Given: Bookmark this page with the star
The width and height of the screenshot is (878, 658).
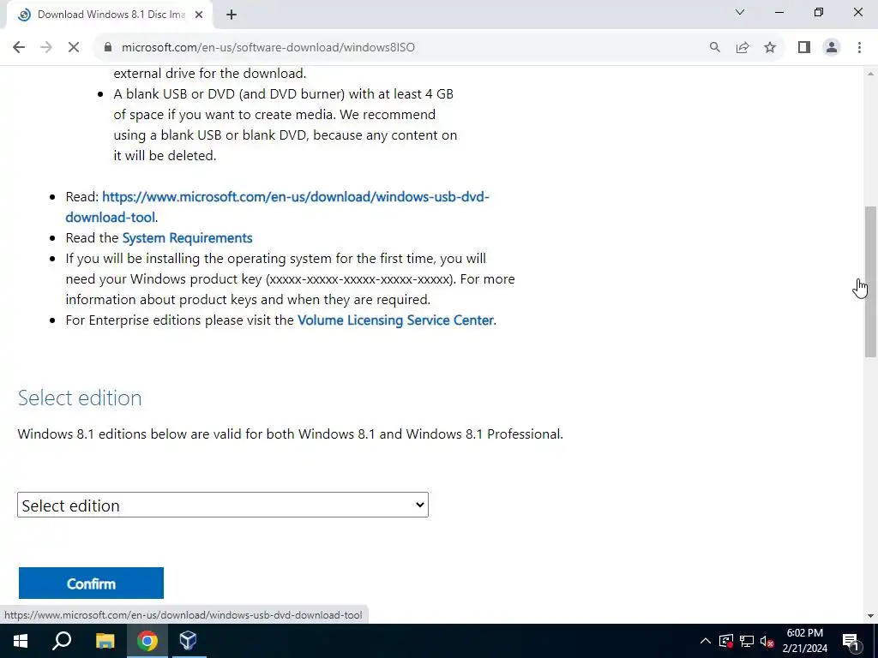Looking at the screenshot, I should [770, 47].
